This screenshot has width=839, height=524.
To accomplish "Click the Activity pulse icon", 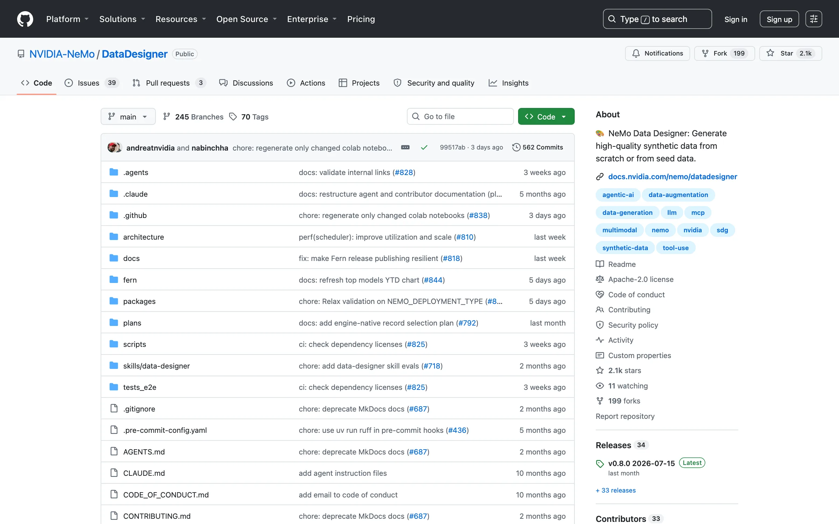I will point(600,340).
